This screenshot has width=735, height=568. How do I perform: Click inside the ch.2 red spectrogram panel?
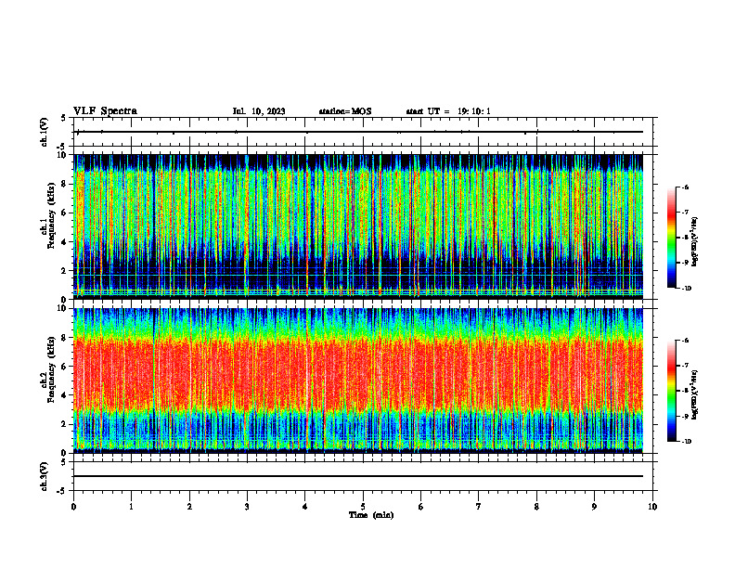coord(358,381)
